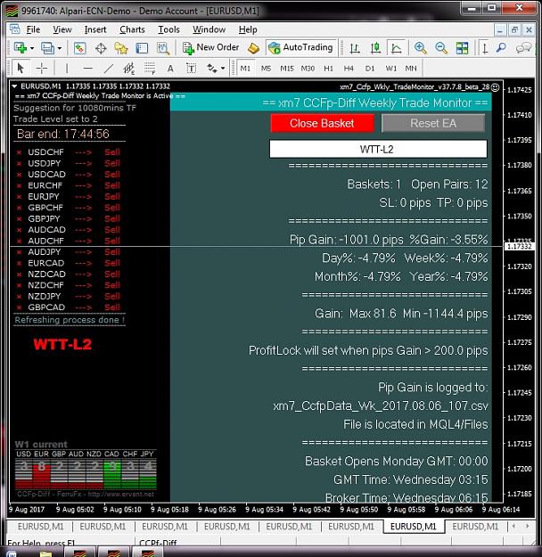Switch to the D1 timeframe
Image resolution: width=542 pixels, height=557 pixels.
pos(370,69)
